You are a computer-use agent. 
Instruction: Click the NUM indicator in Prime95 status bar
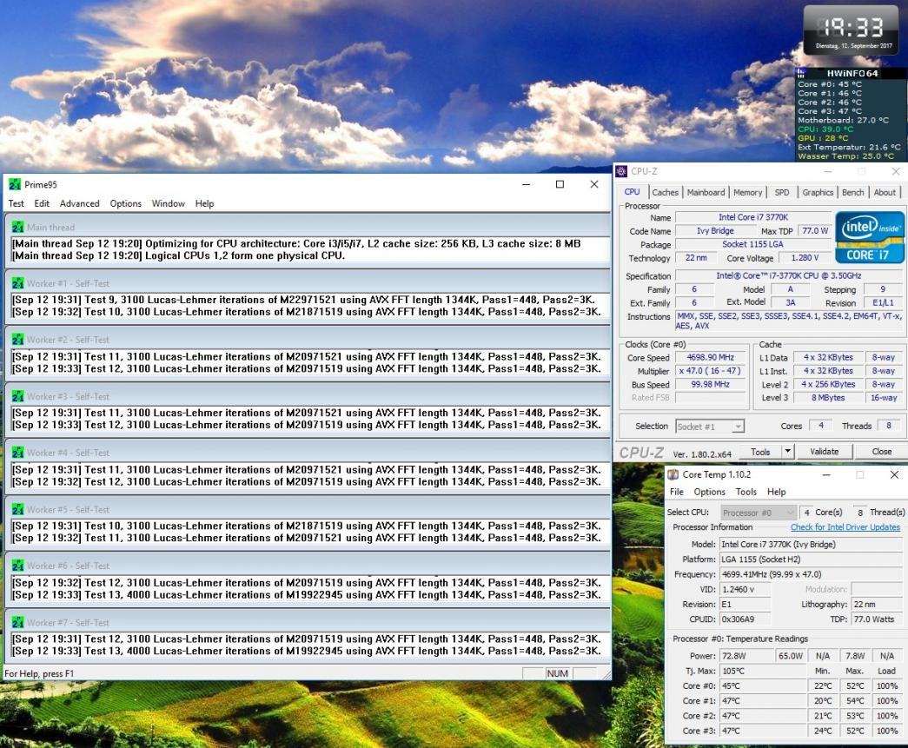point(557,674)
